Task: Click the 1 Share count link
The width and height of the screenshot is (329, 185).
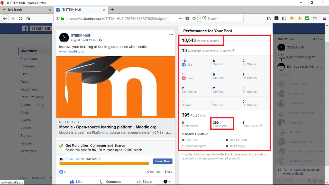Action: click(x=167, y=172)
